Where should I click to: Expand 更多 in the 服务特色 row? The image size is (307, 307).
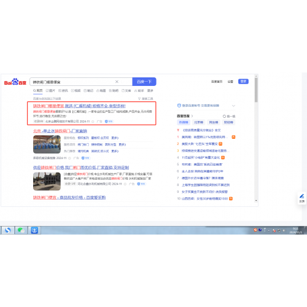point(115,138)
